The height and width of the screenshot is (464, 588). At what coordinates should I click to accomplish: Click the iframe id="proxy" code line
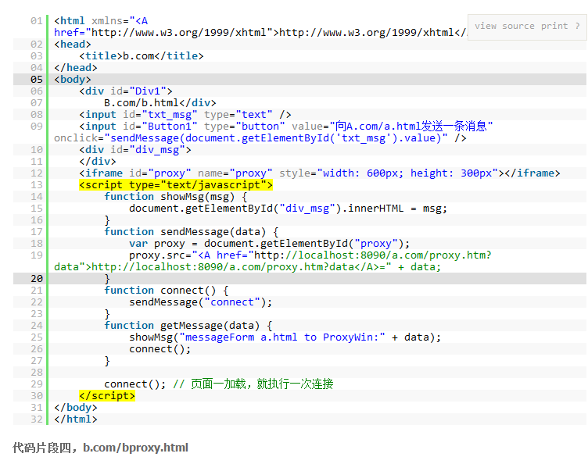click(x=320, y=173)
